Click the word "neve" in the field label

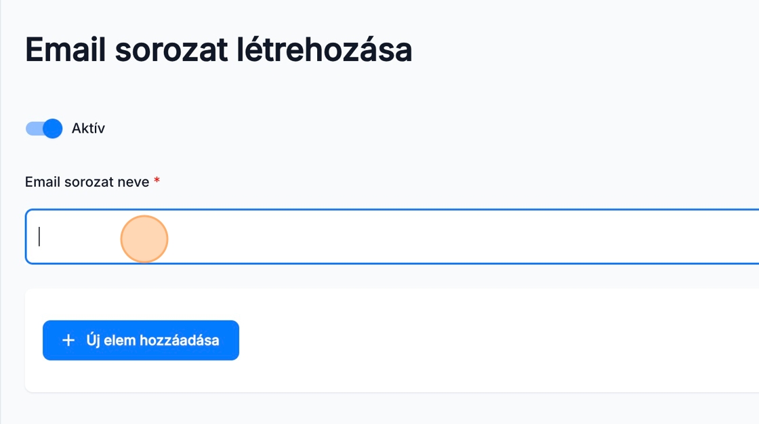click(x=134, y=182)
